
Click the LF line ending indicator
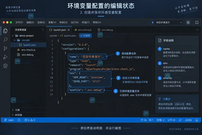pos(180,120)
